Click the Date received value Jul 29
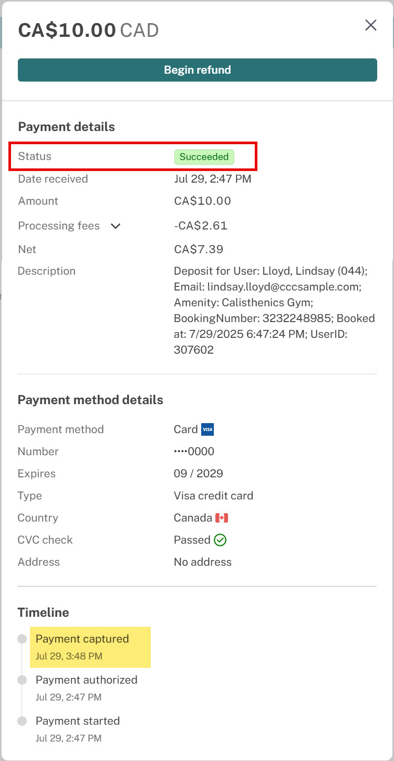 pos(213,179)
